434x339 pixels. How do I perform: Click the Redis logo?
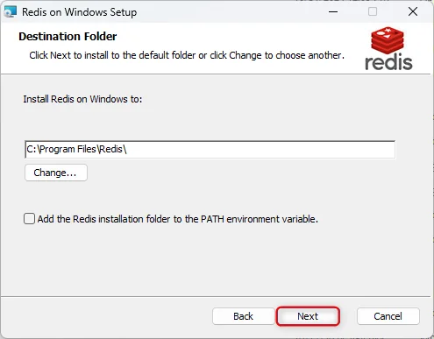point(388,48)
